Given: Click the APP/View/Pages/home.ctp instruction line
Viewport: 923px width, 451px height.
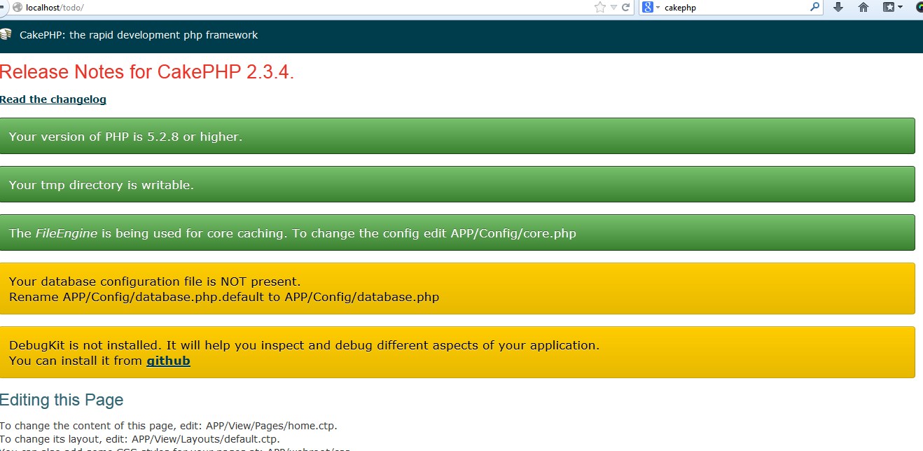Looking at the screenshot, I should (168, 426).
